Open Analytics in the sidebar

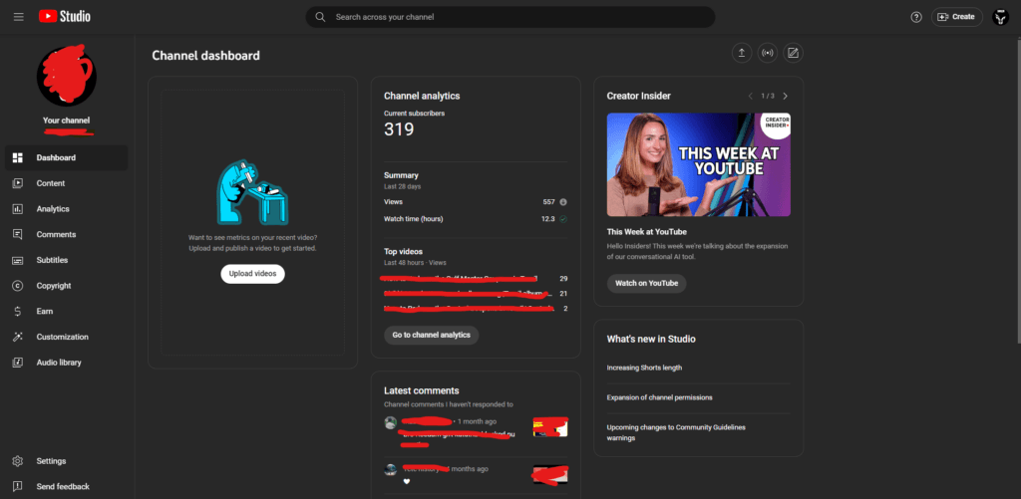click(67, 209)
